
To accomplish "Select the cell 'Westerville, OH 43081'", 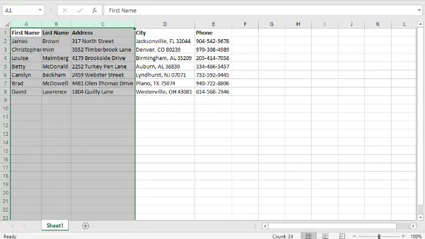I will click(165, 91).
